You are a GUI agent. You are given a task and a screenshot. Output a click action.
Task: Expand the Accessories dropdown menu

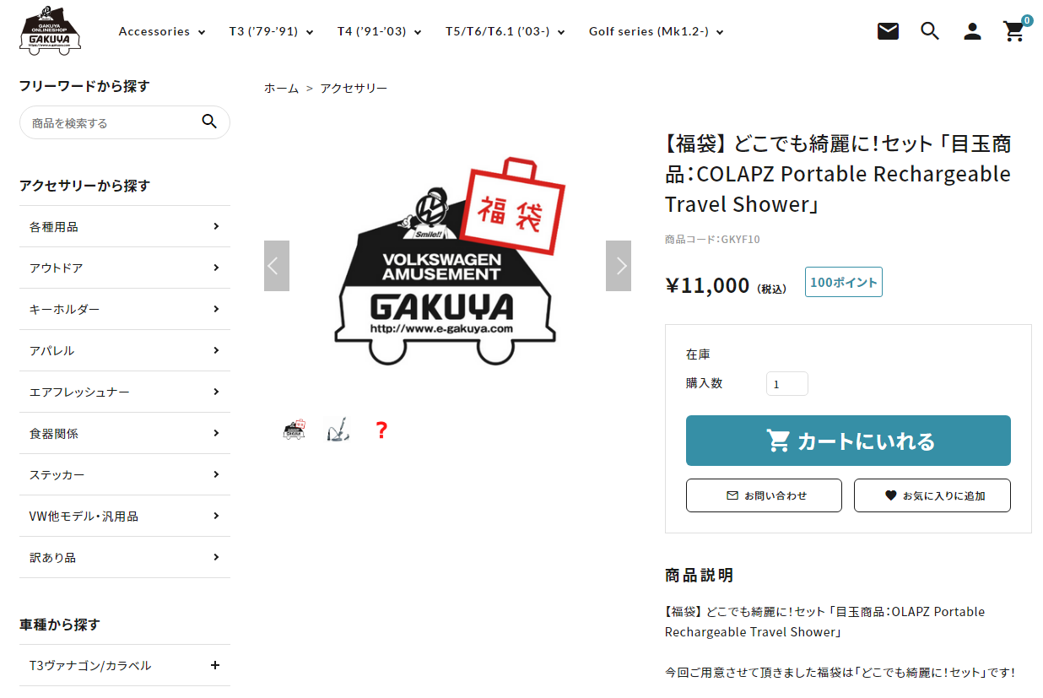[162, 31]
